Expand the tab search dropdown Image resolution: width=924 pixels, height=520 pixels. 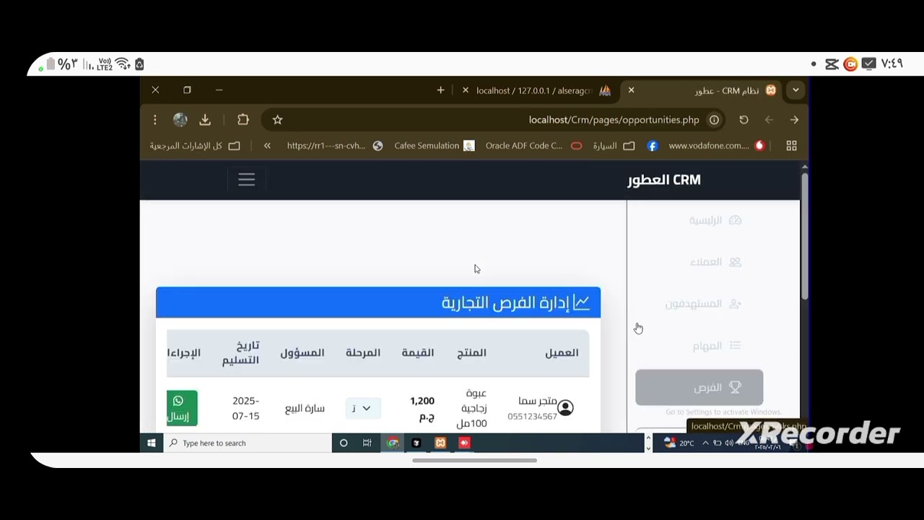[x=796, y=90]
